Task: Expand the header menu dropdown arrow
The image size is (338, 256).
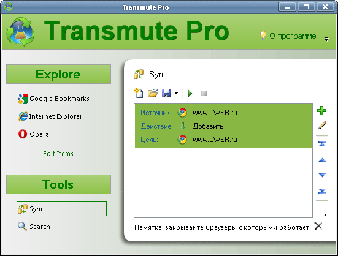Action: click(327, 39)
